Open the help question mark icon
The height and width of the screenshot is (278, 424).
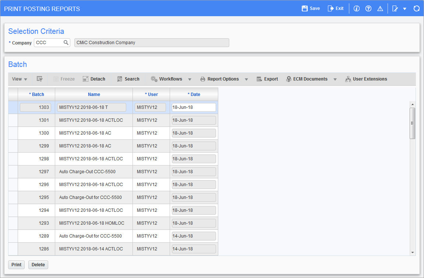pos(368,8)
